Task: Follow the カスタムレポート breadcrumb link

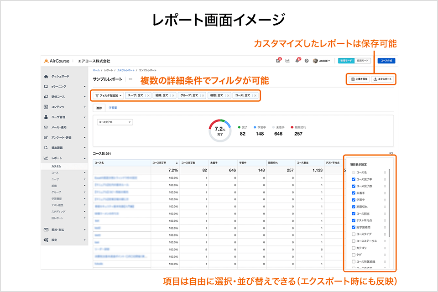Action: [126, 70]
